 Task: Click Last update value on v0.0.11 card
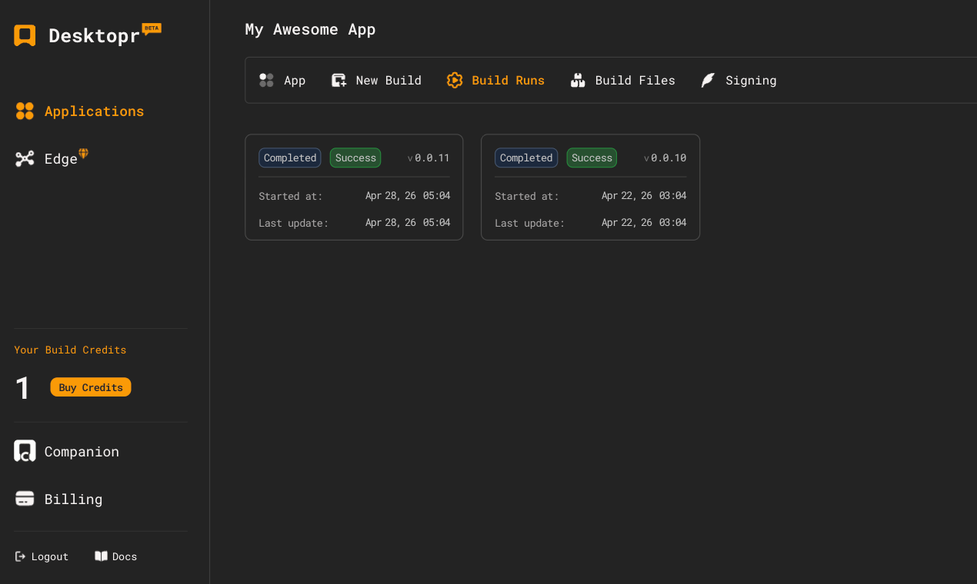(x=408, y=223)
